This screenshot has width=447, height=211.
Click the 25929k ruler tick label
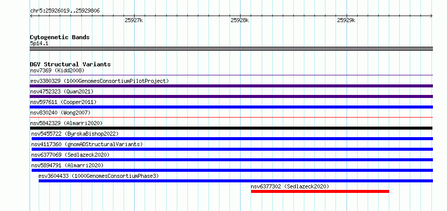tap(346, 20)
